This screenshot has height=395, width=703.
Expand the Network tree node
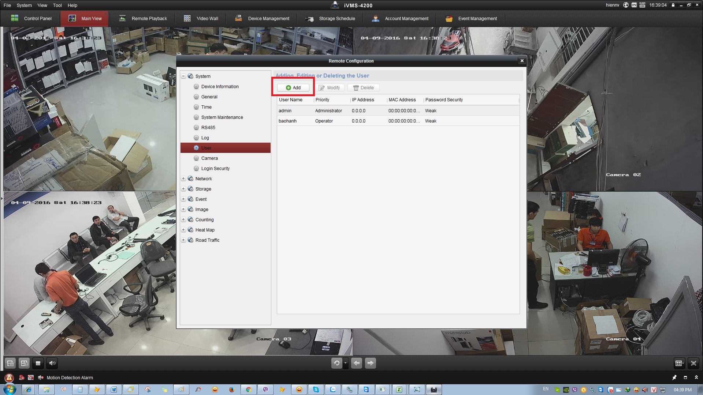[183, 179]
